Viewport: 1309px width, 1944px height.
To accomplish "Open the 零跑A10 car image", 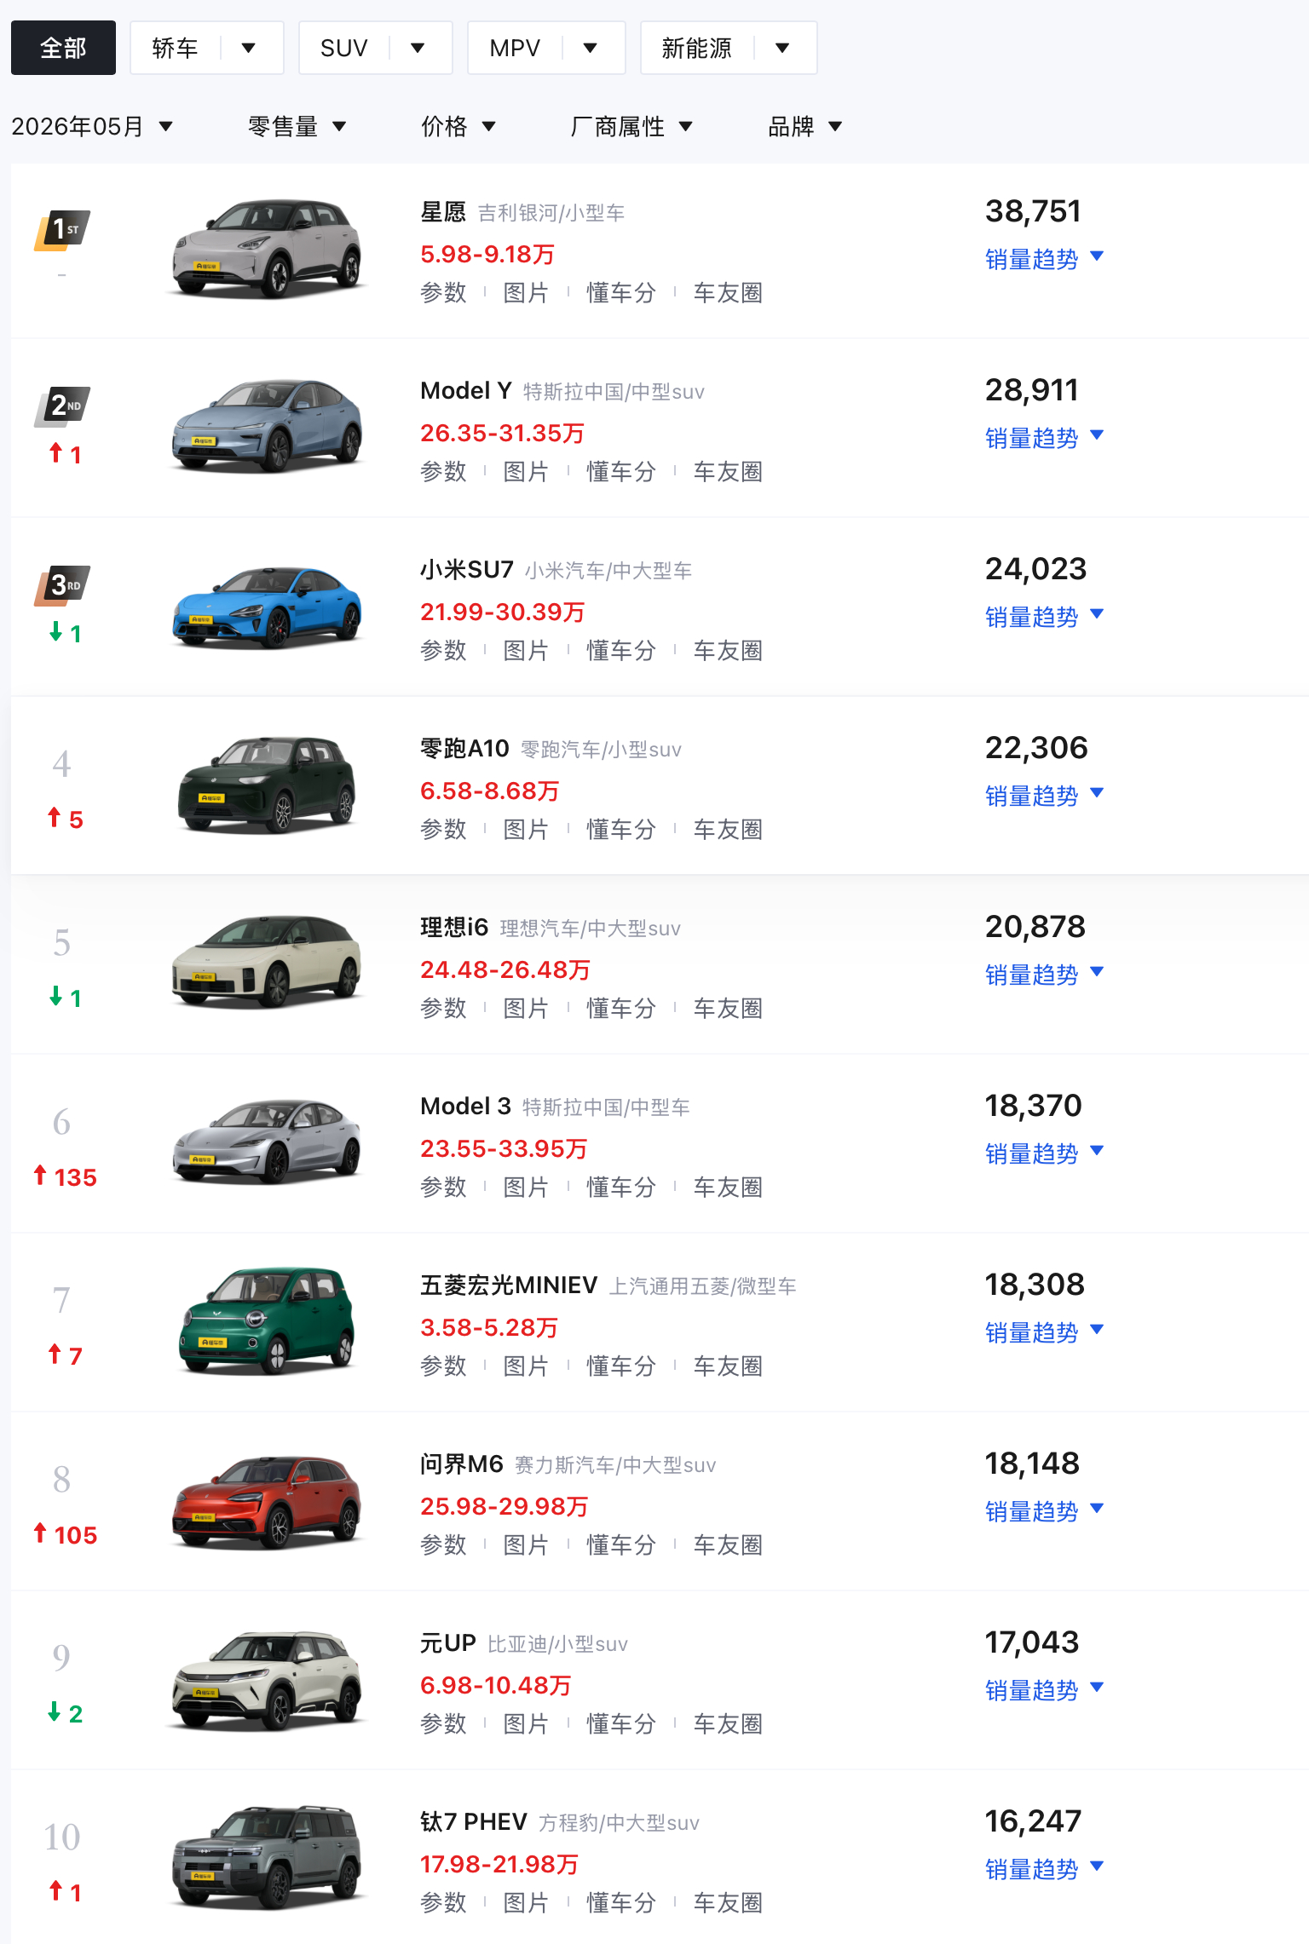I will point(267,785).
